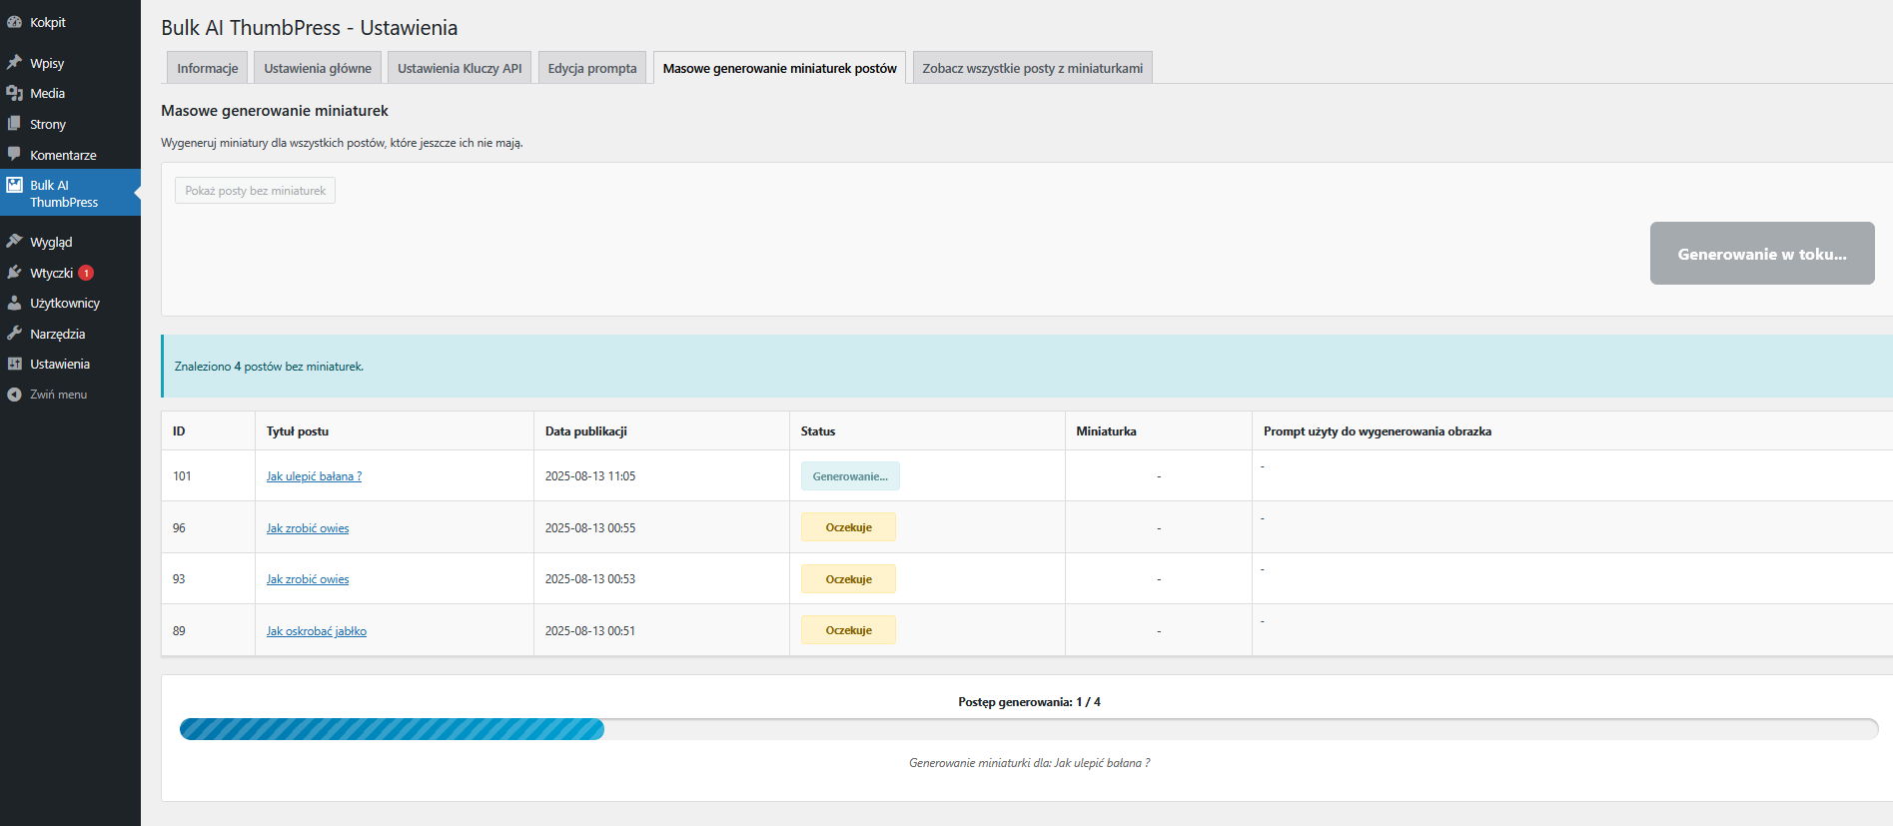
Task: Open Strony using the pages icon
Action: [14, 124]
